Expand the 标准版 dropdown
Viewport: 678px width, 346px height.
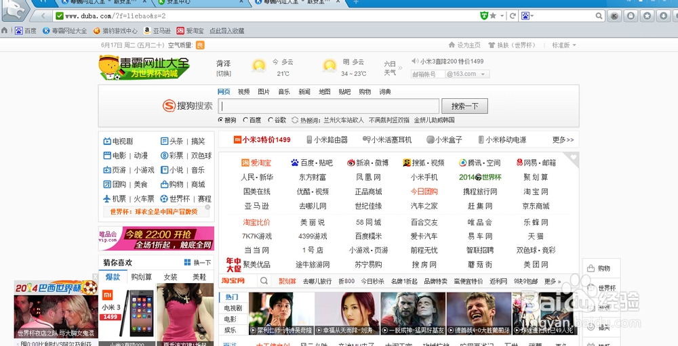tap(564, 45)
